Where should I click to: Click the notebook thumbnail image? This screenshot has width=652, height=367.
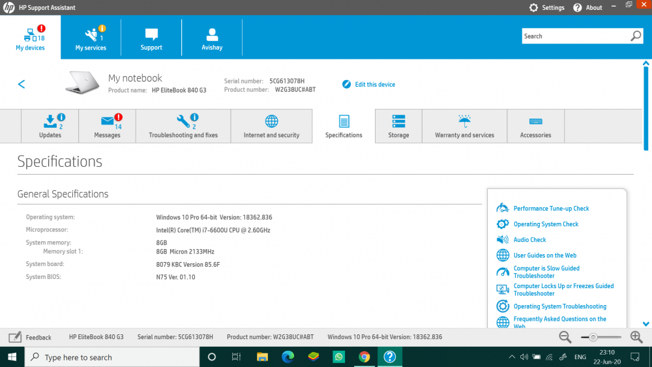[x=82, y=82]
